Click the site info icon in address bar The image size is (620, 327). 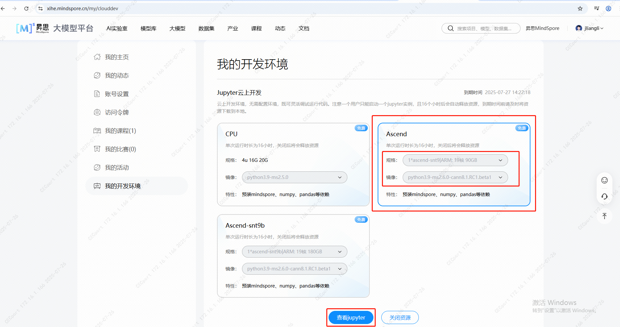pos(40,9)
